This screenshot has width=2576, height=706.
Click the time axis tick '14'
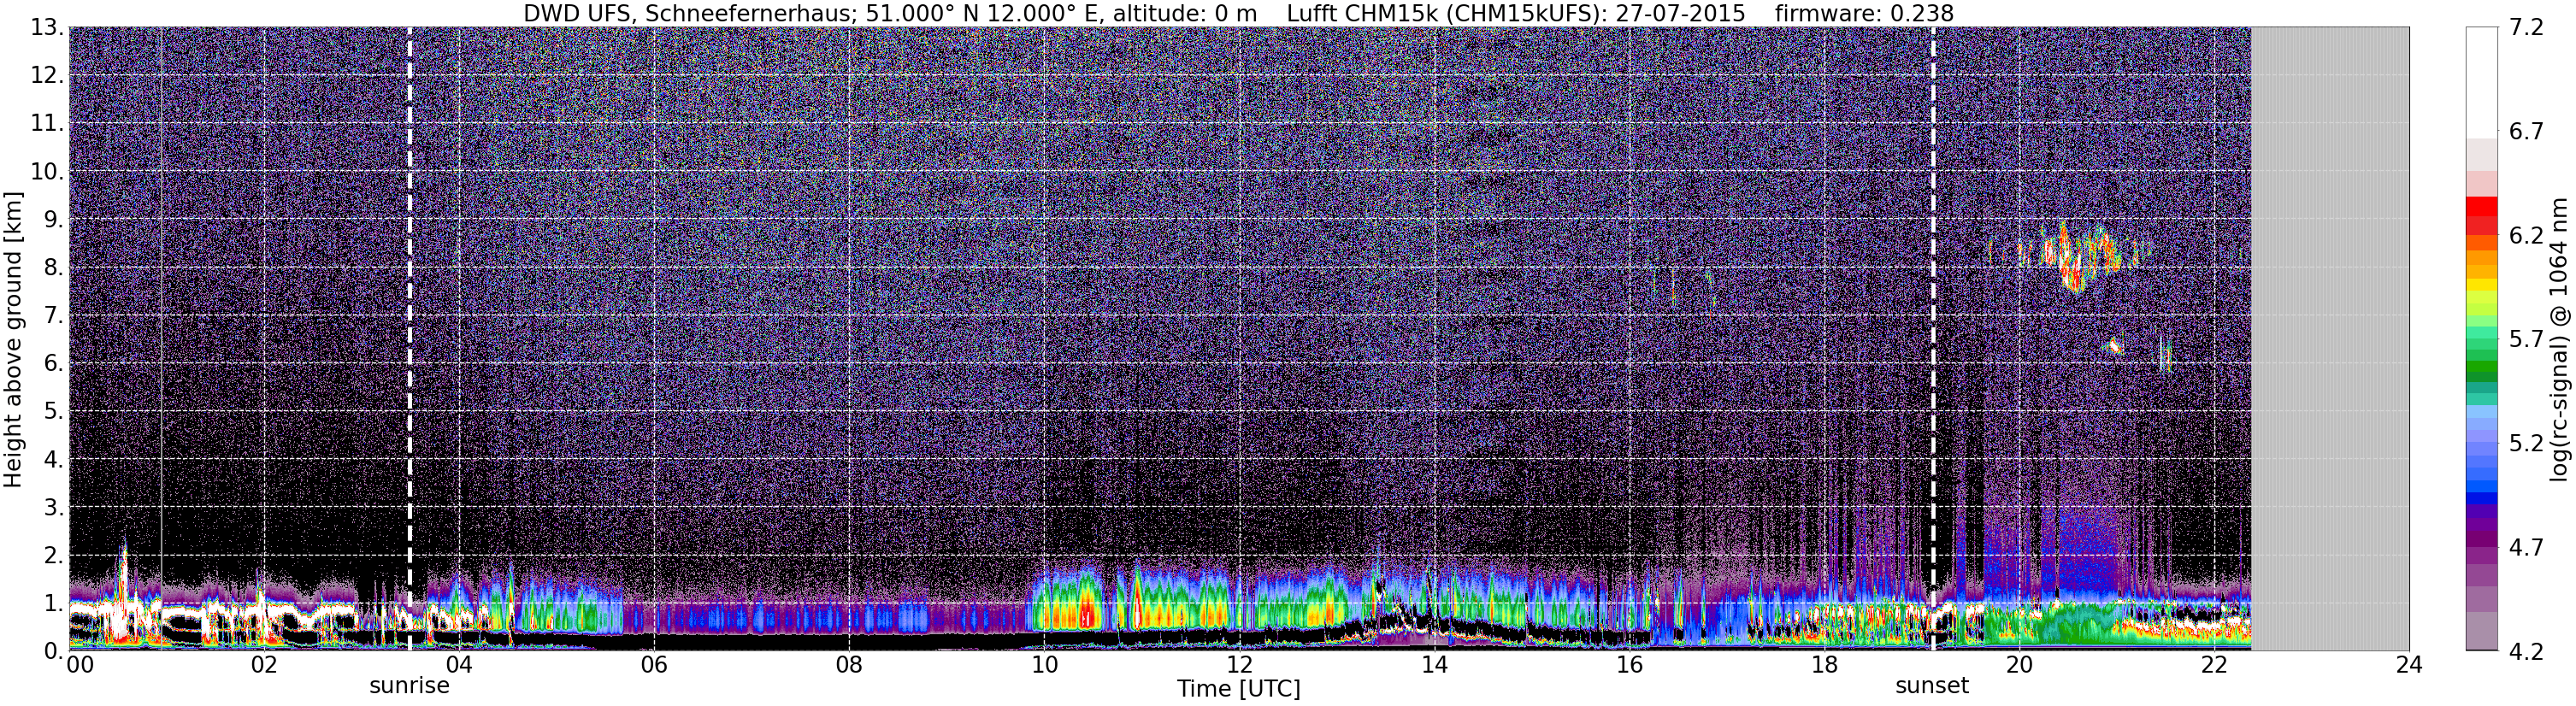coord(1434,667)
